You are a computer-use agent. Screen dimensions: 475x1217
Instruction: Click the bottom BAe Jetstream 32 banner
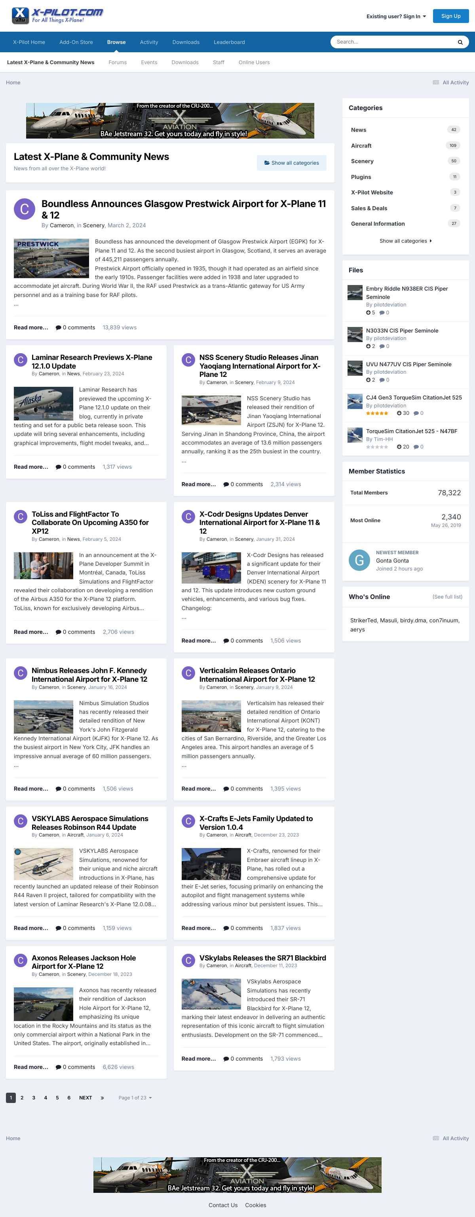tap(237, 1175)
